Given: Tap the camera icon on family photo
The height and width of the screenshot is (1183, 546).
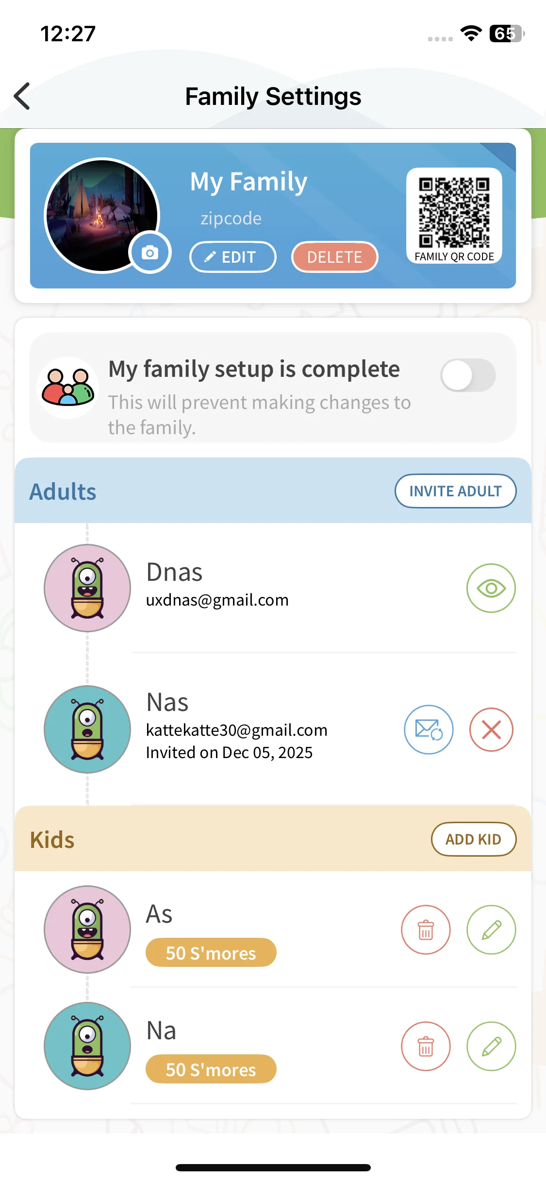Looking at the screenshot, I should coord(150,253).
